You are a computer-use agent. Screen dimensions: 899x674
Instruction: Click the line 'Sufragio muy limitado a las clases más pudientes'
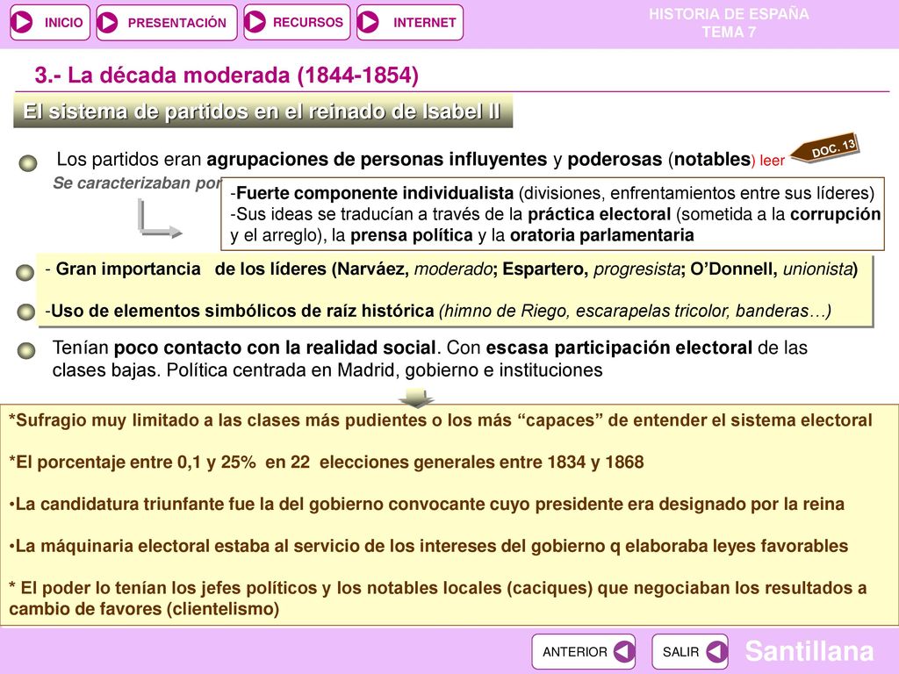(441, 420)
